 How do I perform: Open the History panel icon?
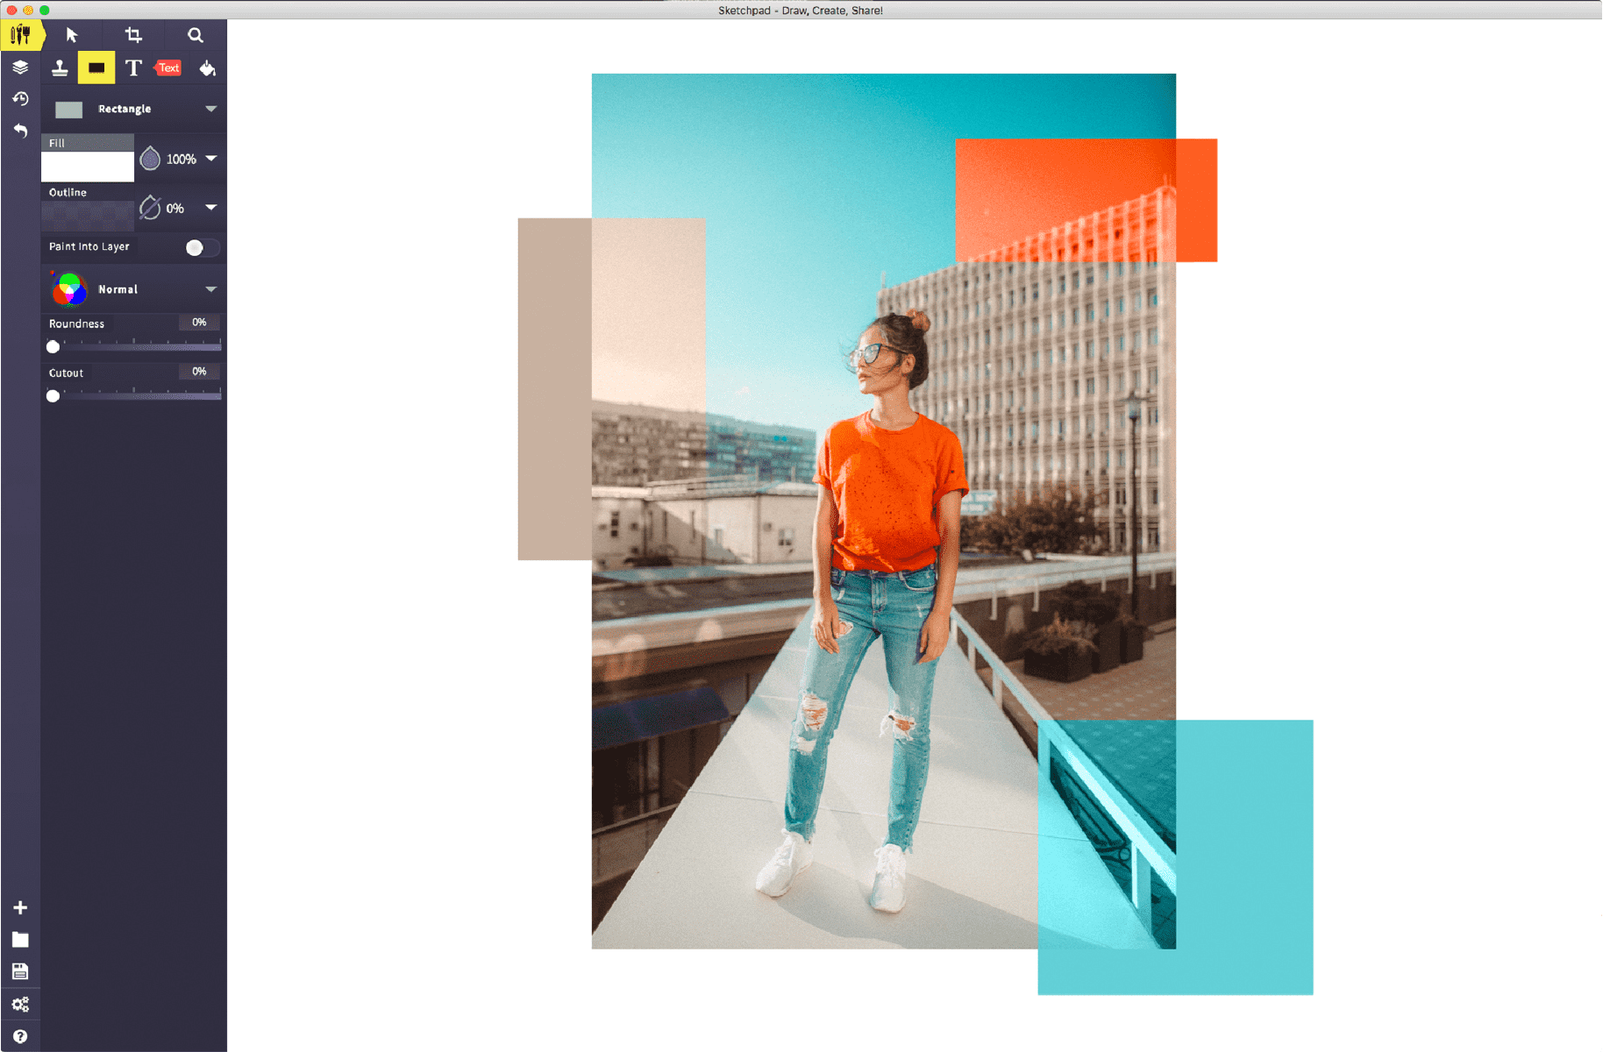[20, 98]
